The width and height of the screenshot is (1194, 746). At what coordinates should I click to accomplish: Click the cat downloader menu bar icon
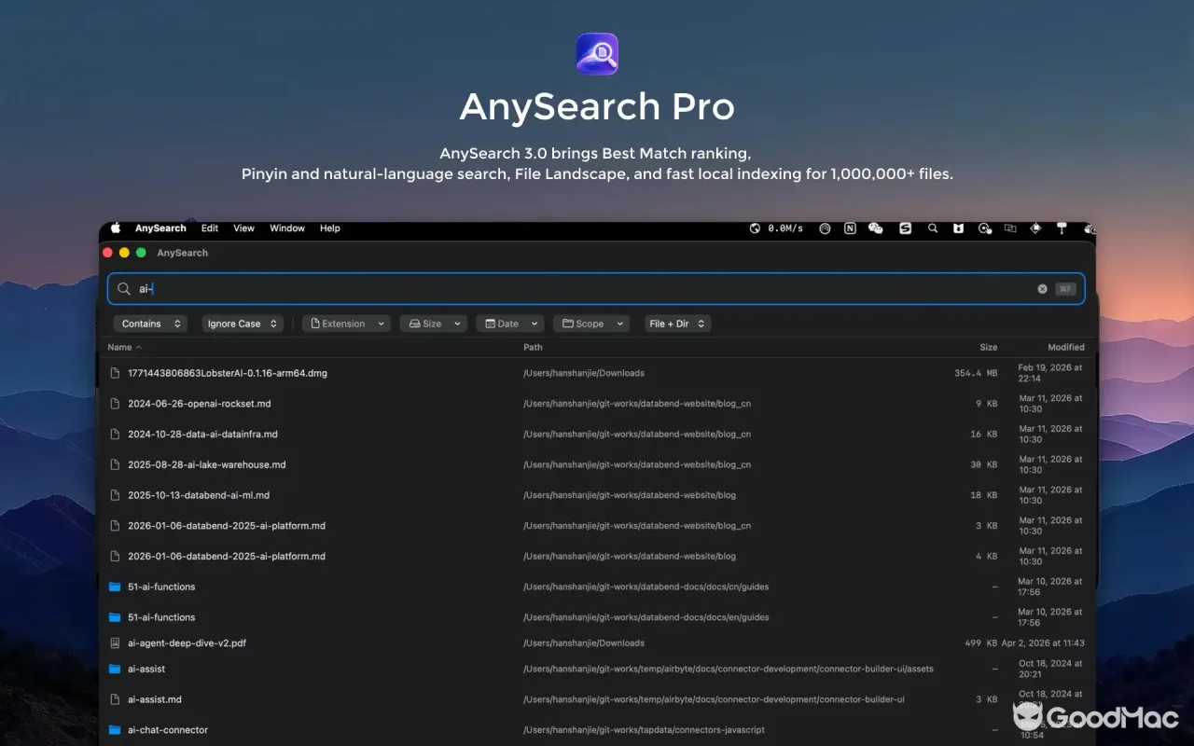tap(958, 228)
